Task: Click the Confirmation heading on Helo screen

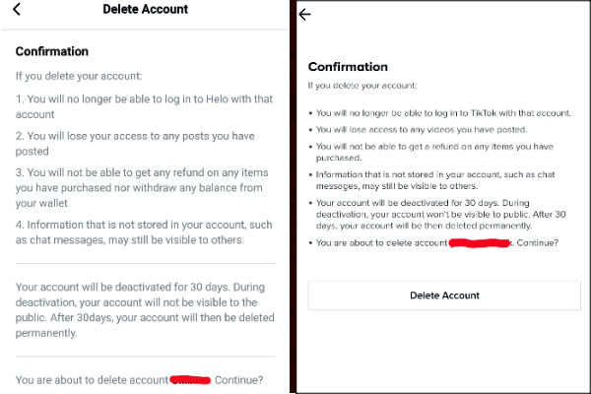Action: (x=52, y=51)
